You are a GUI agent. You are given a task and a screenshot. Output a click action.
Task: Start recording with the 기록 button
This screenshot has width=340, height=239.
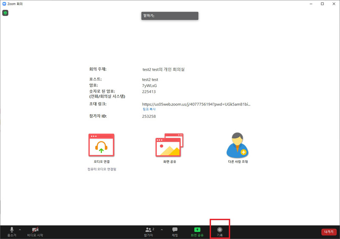click(x=220, y=232)
